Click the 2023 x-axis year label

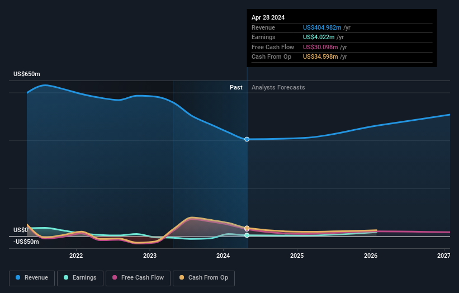tap(150, 256)
